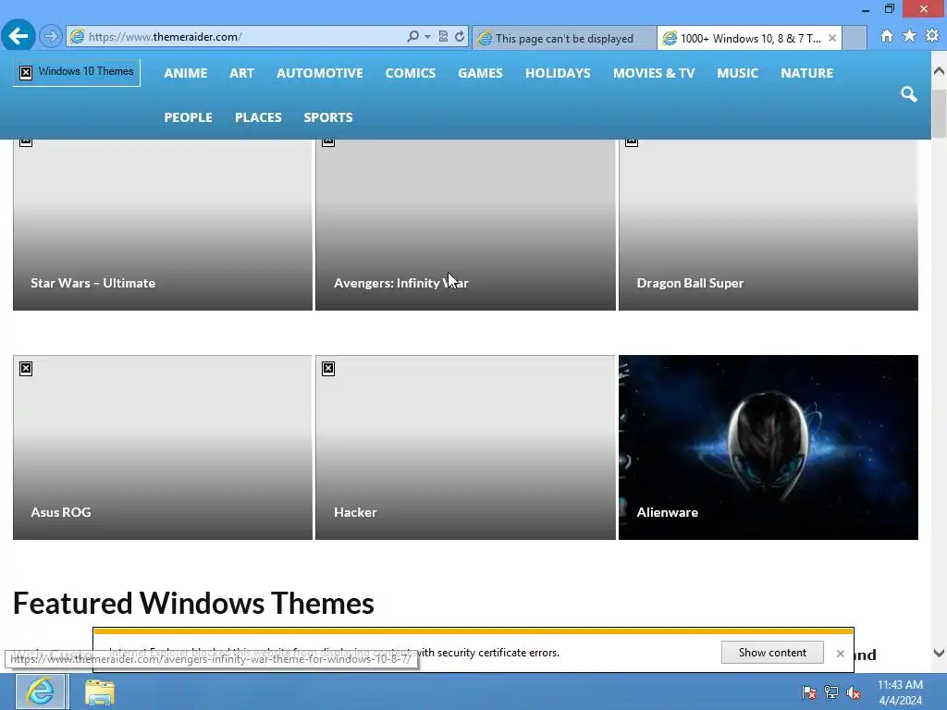
Task: Click the broken image icon on Hacker card
Action: coord(328,369)
